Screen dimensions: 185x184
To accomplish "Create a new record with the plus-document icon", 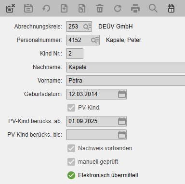I will (x=64, y=8).
